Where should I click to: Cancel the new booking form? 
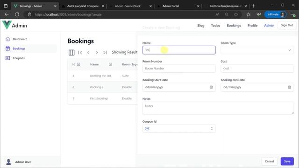click(x=269, y=161)
